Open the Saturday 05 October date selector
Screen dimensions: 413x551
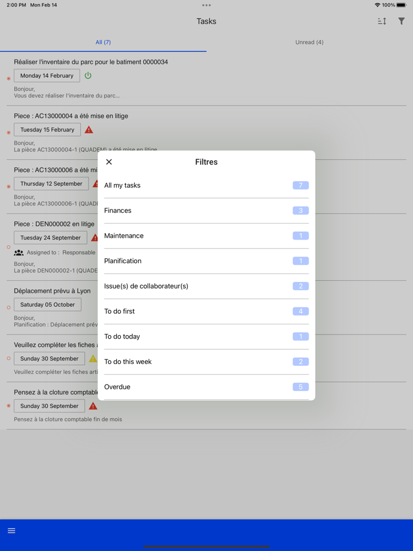(48, 304)
